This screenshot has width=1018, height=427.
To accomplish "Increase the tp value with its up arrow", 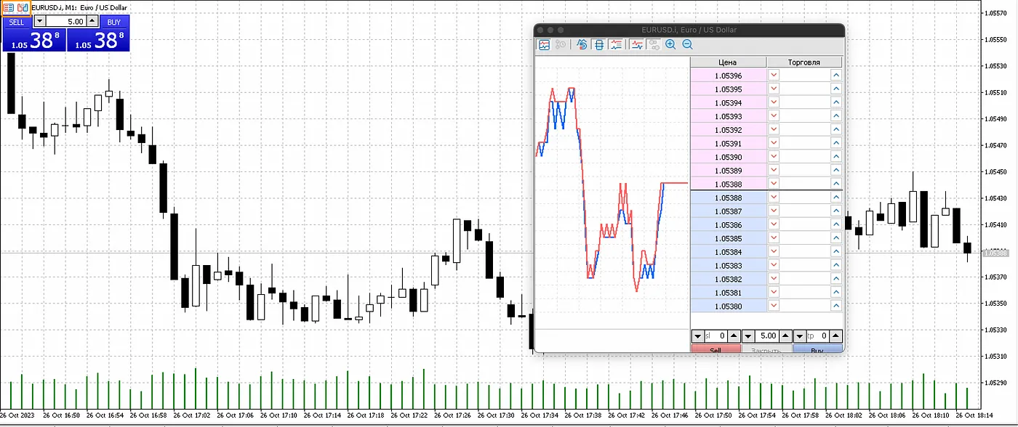I will [x=836, y=336].
